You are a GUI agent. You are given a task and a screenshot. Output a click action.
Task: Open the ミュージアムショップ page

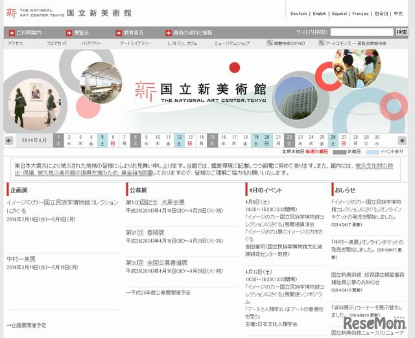(232, 43)
